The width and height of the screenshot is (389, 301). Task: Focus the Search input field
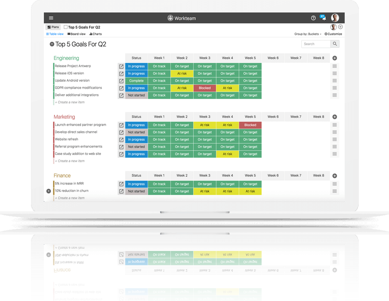click(x=316, y=44)
